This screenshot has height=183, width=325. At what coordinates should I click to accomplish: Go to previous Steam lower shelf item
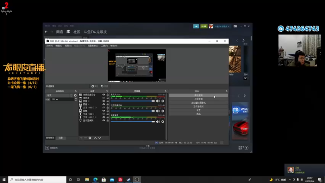point(238,96)
